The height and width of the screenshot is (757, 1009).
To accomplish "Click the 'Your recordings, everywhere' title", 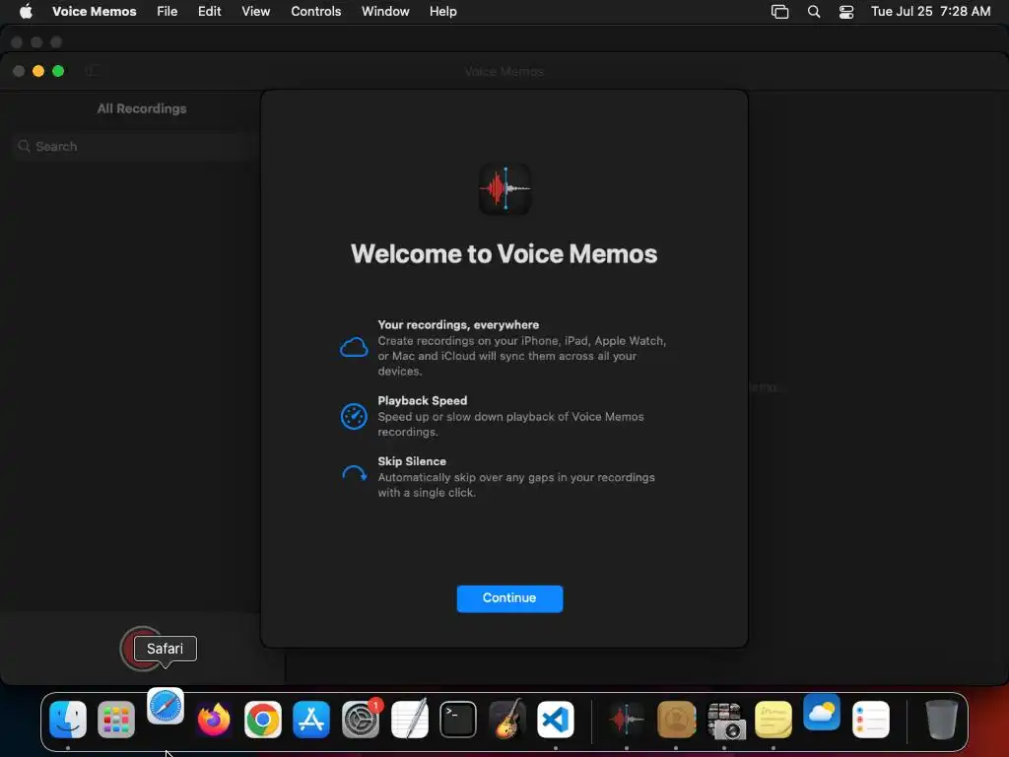I will [x=458, y=325].
